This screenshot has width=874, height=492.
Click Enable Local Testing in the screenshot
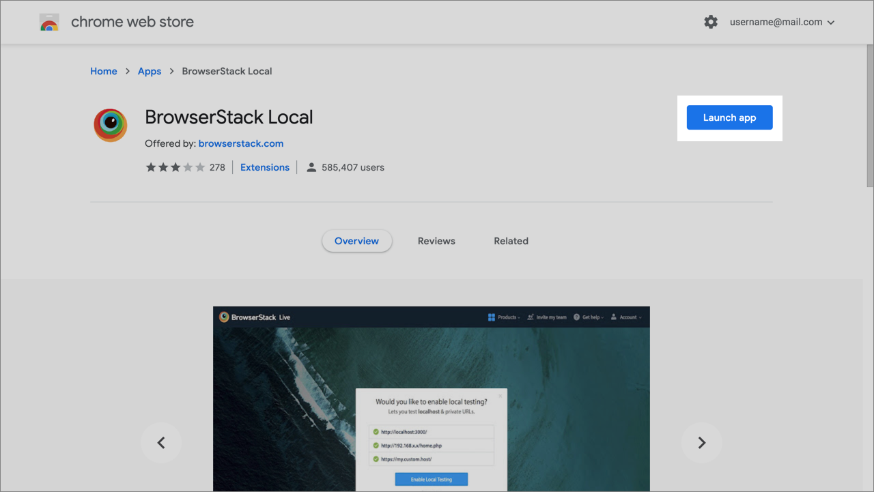(432, 479)
